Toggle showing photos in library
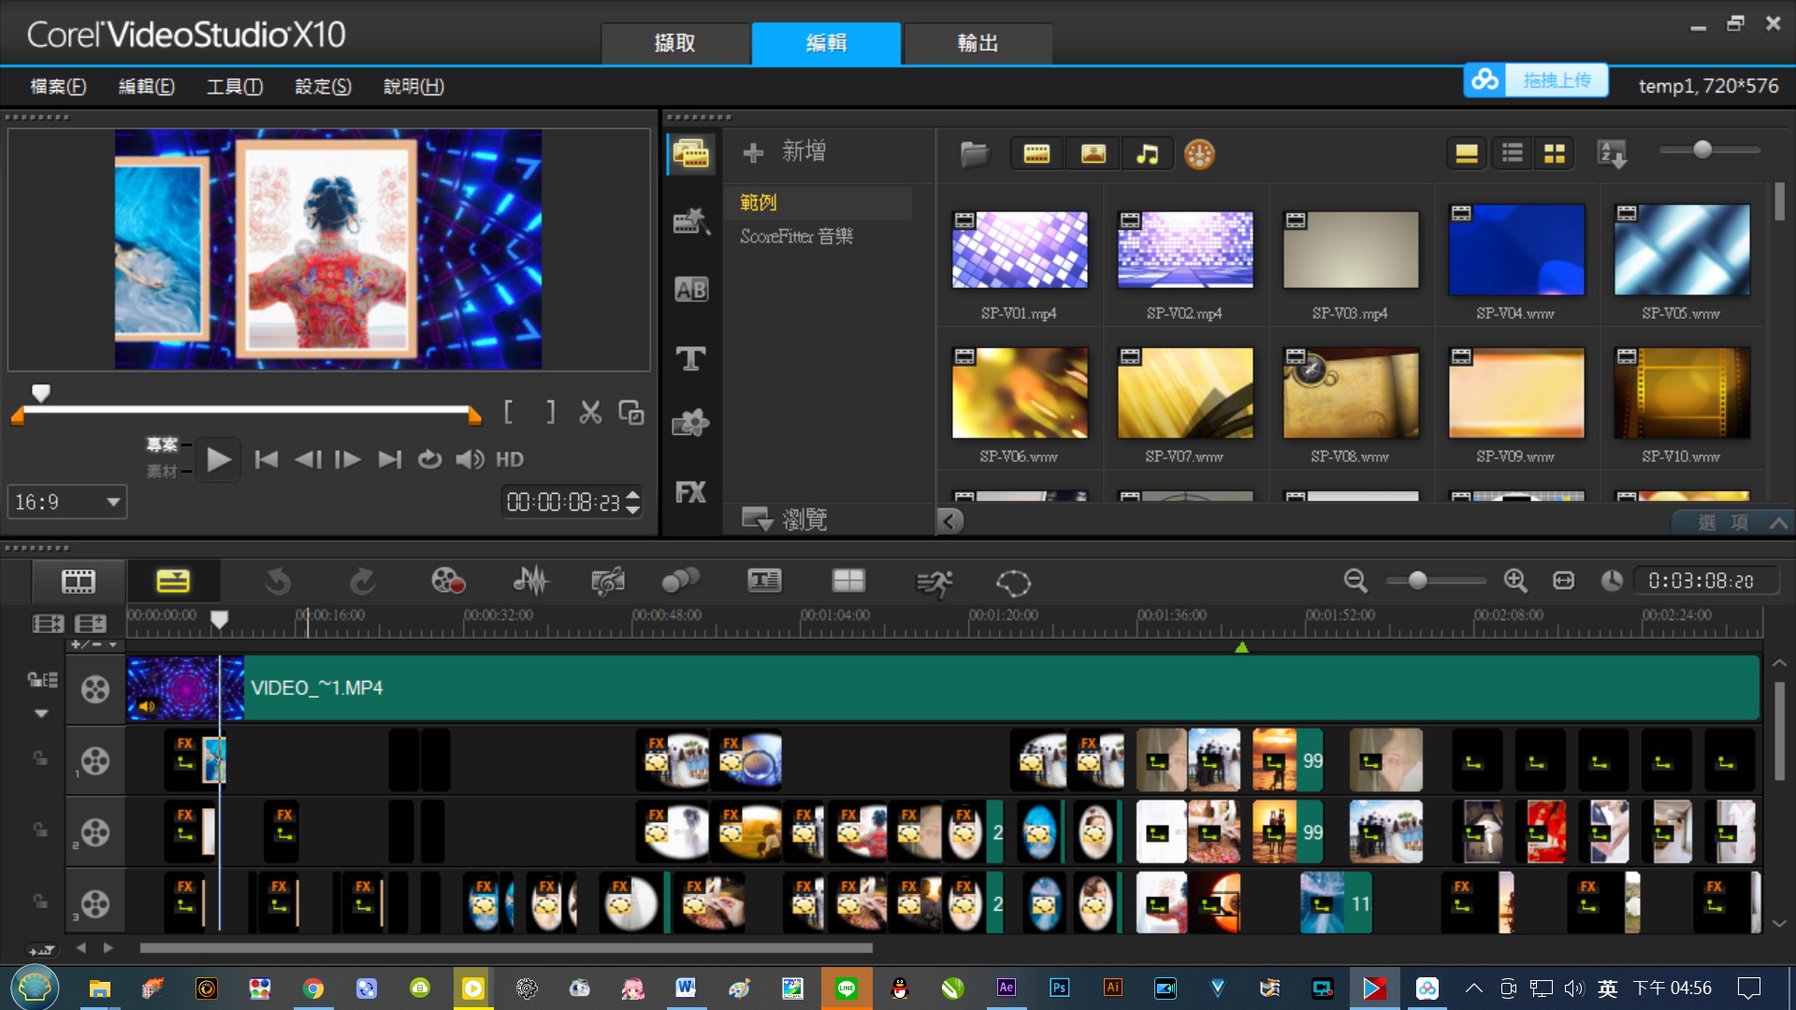 pyautogui.click(x=1093, y=154)
